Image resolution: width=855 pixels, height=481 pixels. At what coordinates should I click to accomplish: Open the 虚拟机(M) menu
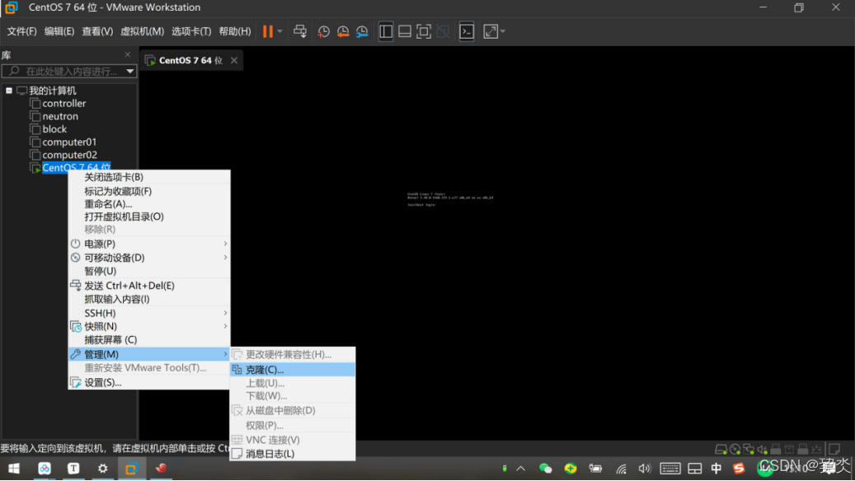pyautogui.click(x=142, y=31)
